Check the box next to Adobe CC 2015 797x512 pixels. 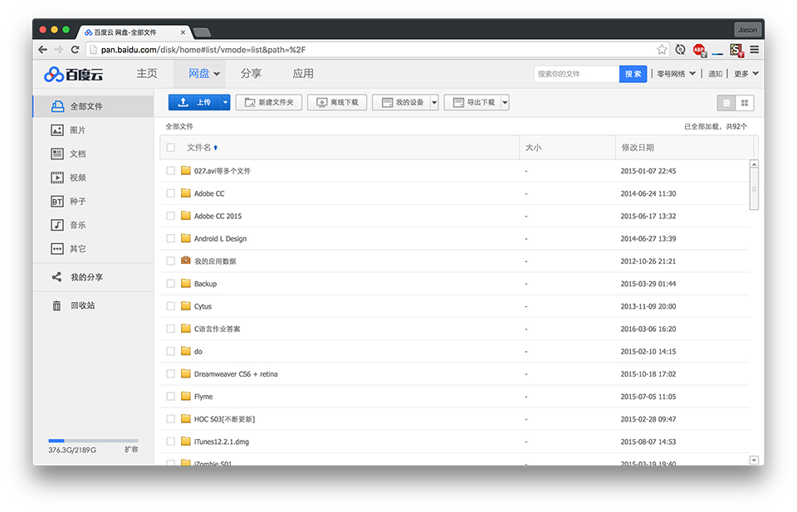(x=171, y=216)
